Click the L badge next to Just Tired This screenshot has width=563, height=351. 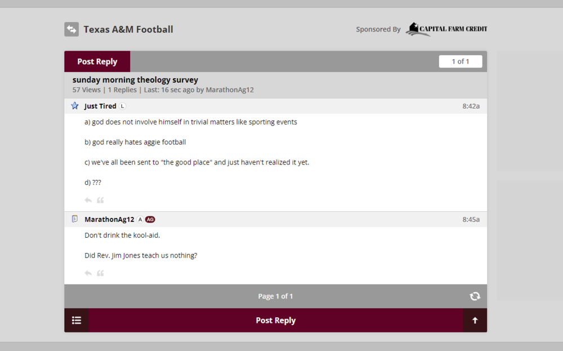[x=123, y=106]
